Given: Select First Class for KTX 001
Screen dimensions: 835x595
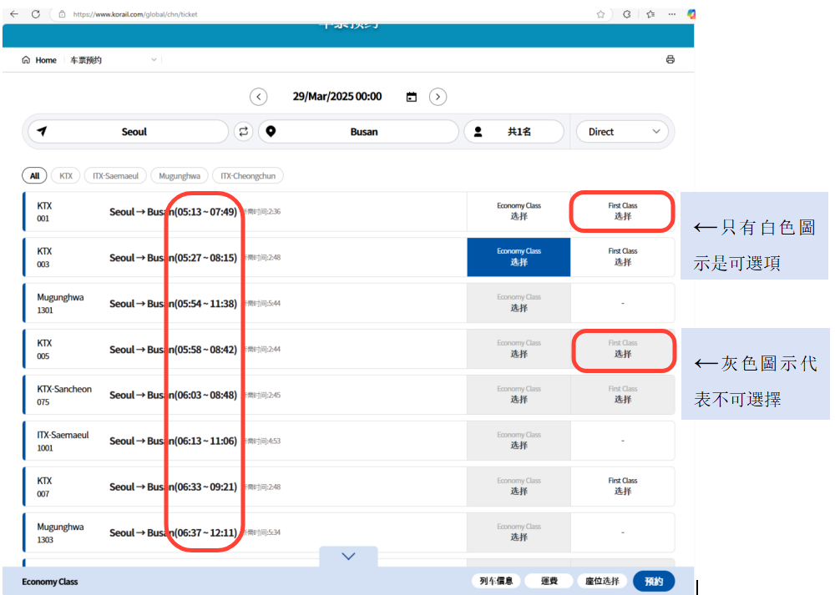Looking at the screenshot, I should pyautogui.click(x=622, y=211).
